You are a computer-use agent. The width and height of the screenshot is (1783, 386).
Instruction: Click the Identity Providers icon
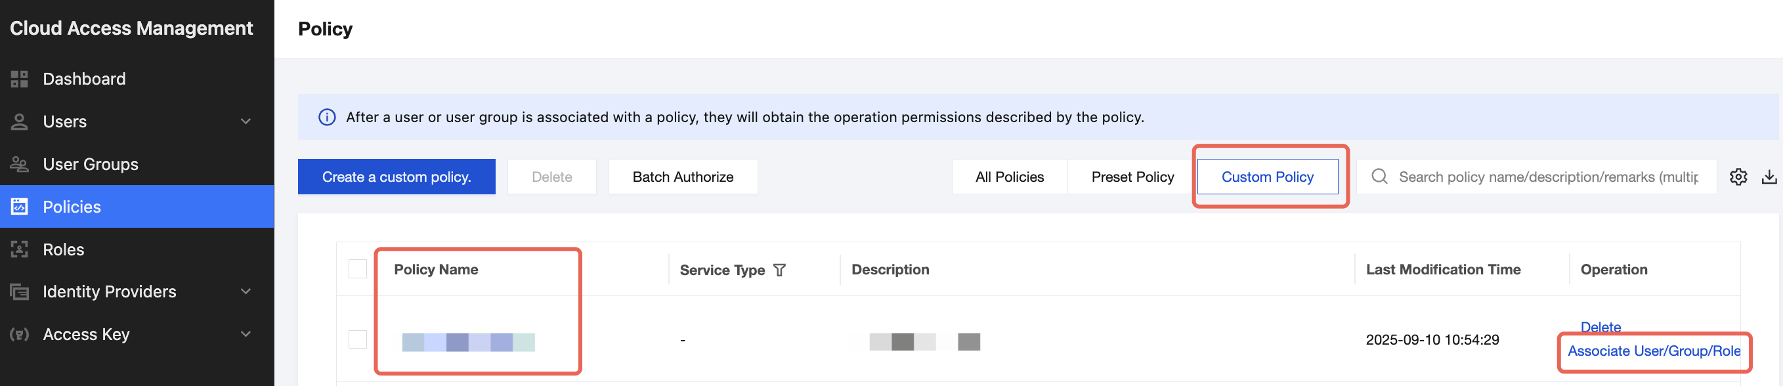[20, 292]
